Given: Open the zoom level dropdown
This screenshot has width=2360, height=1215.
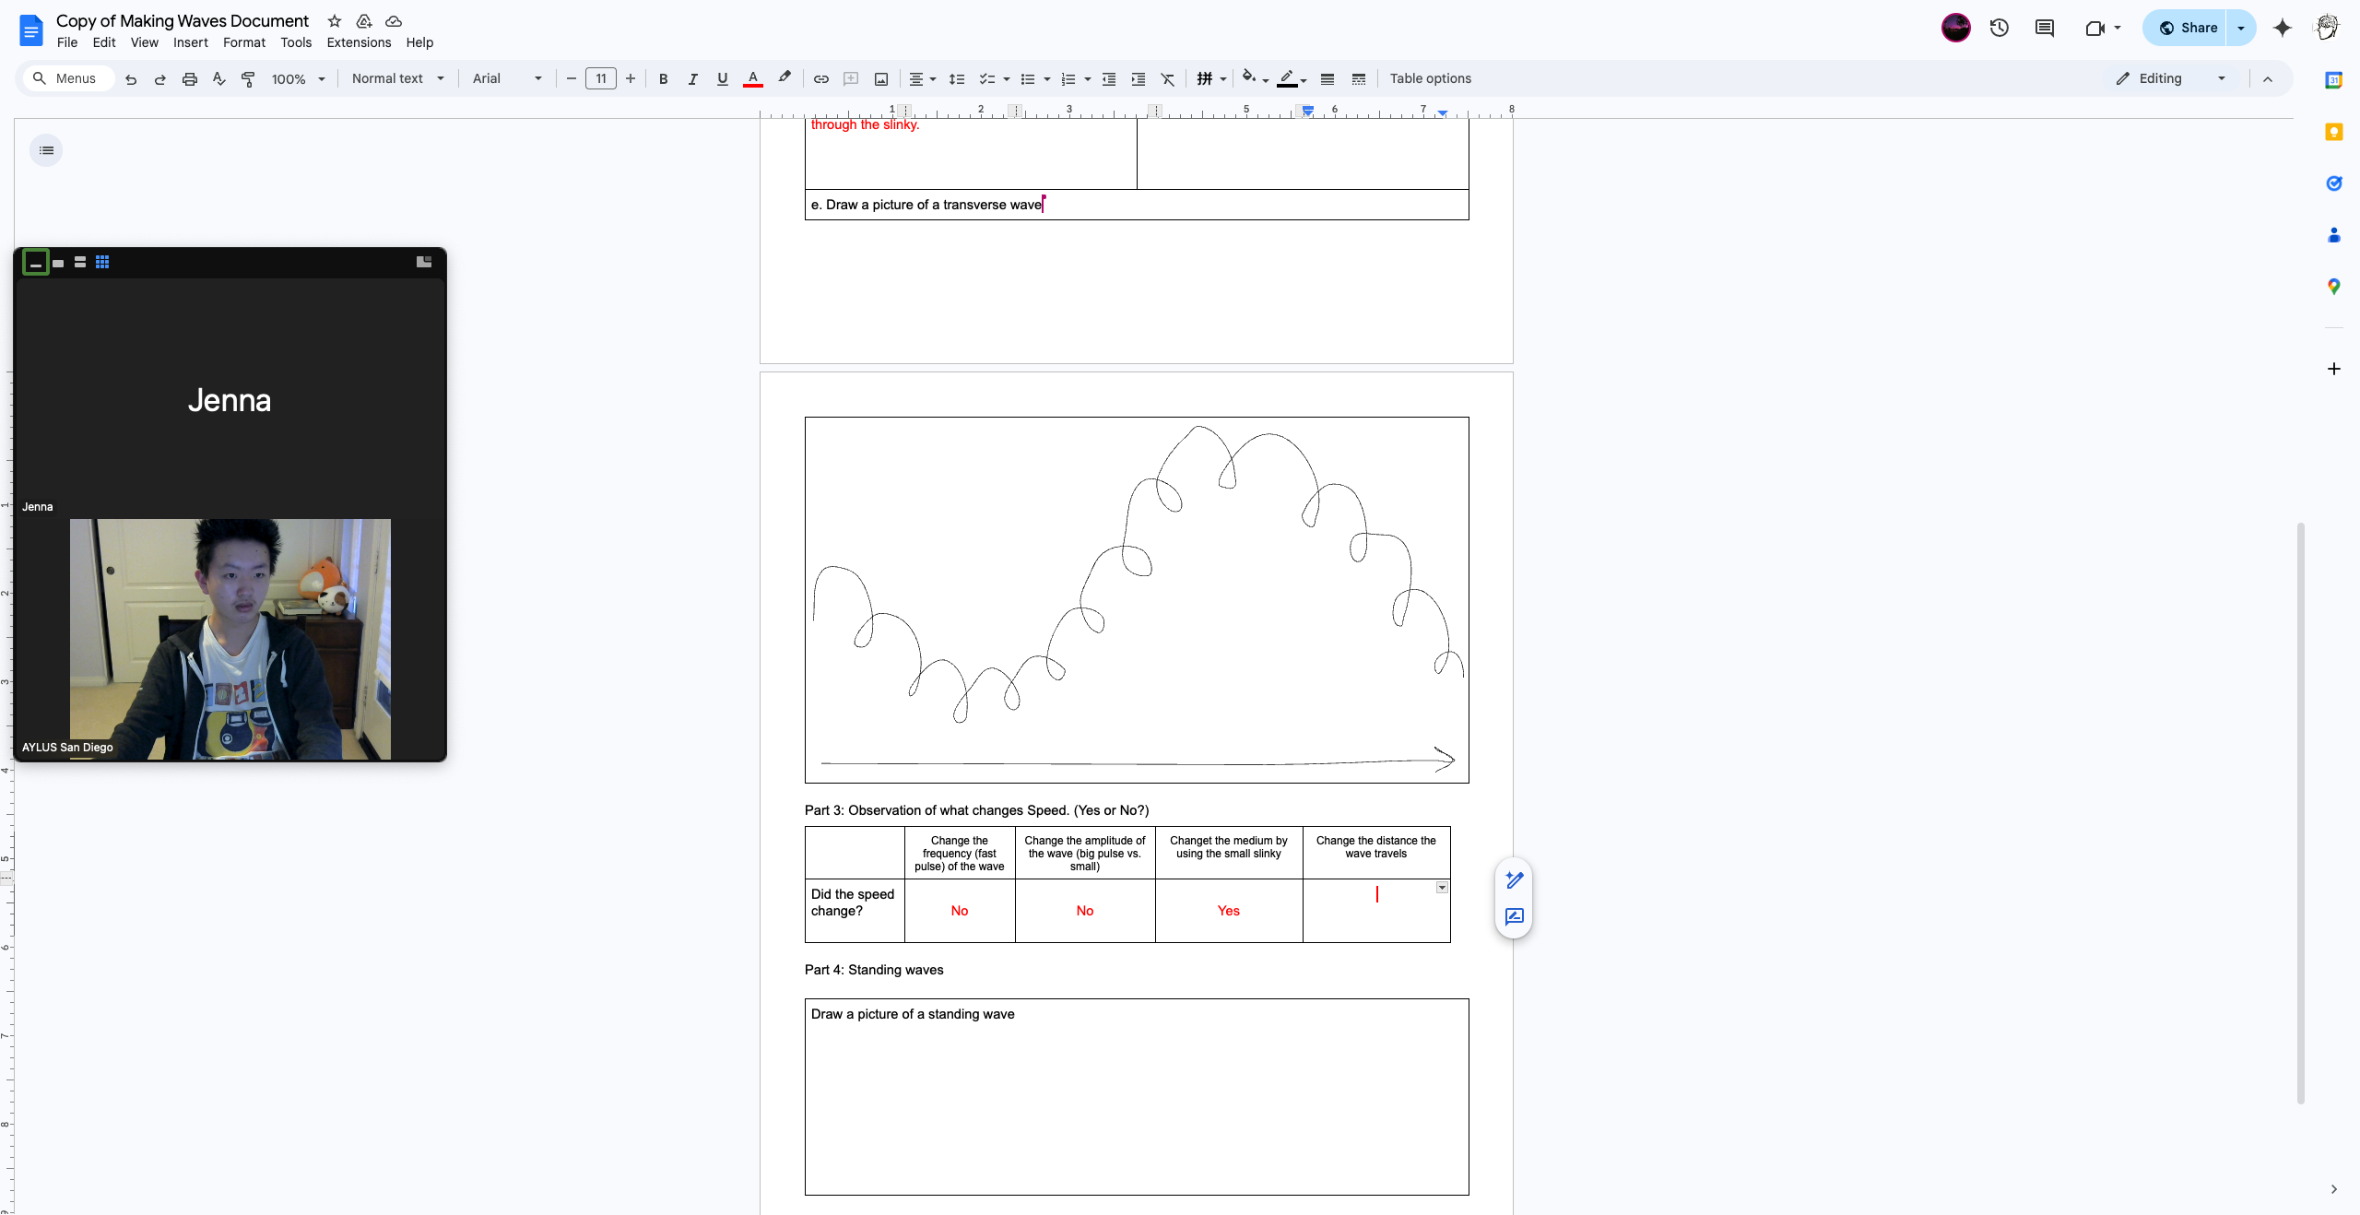Looking at the screenshot, I should [x=298, y=79].
